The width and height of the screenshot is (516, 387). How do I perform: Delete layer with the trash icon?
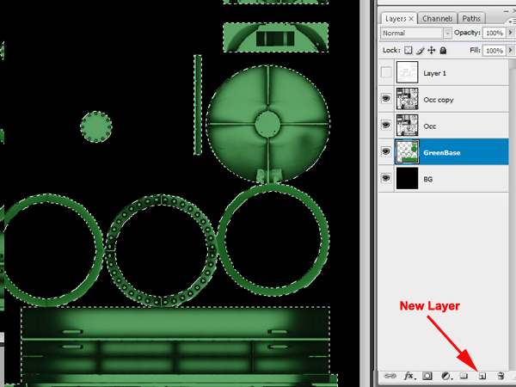point(501,376)
